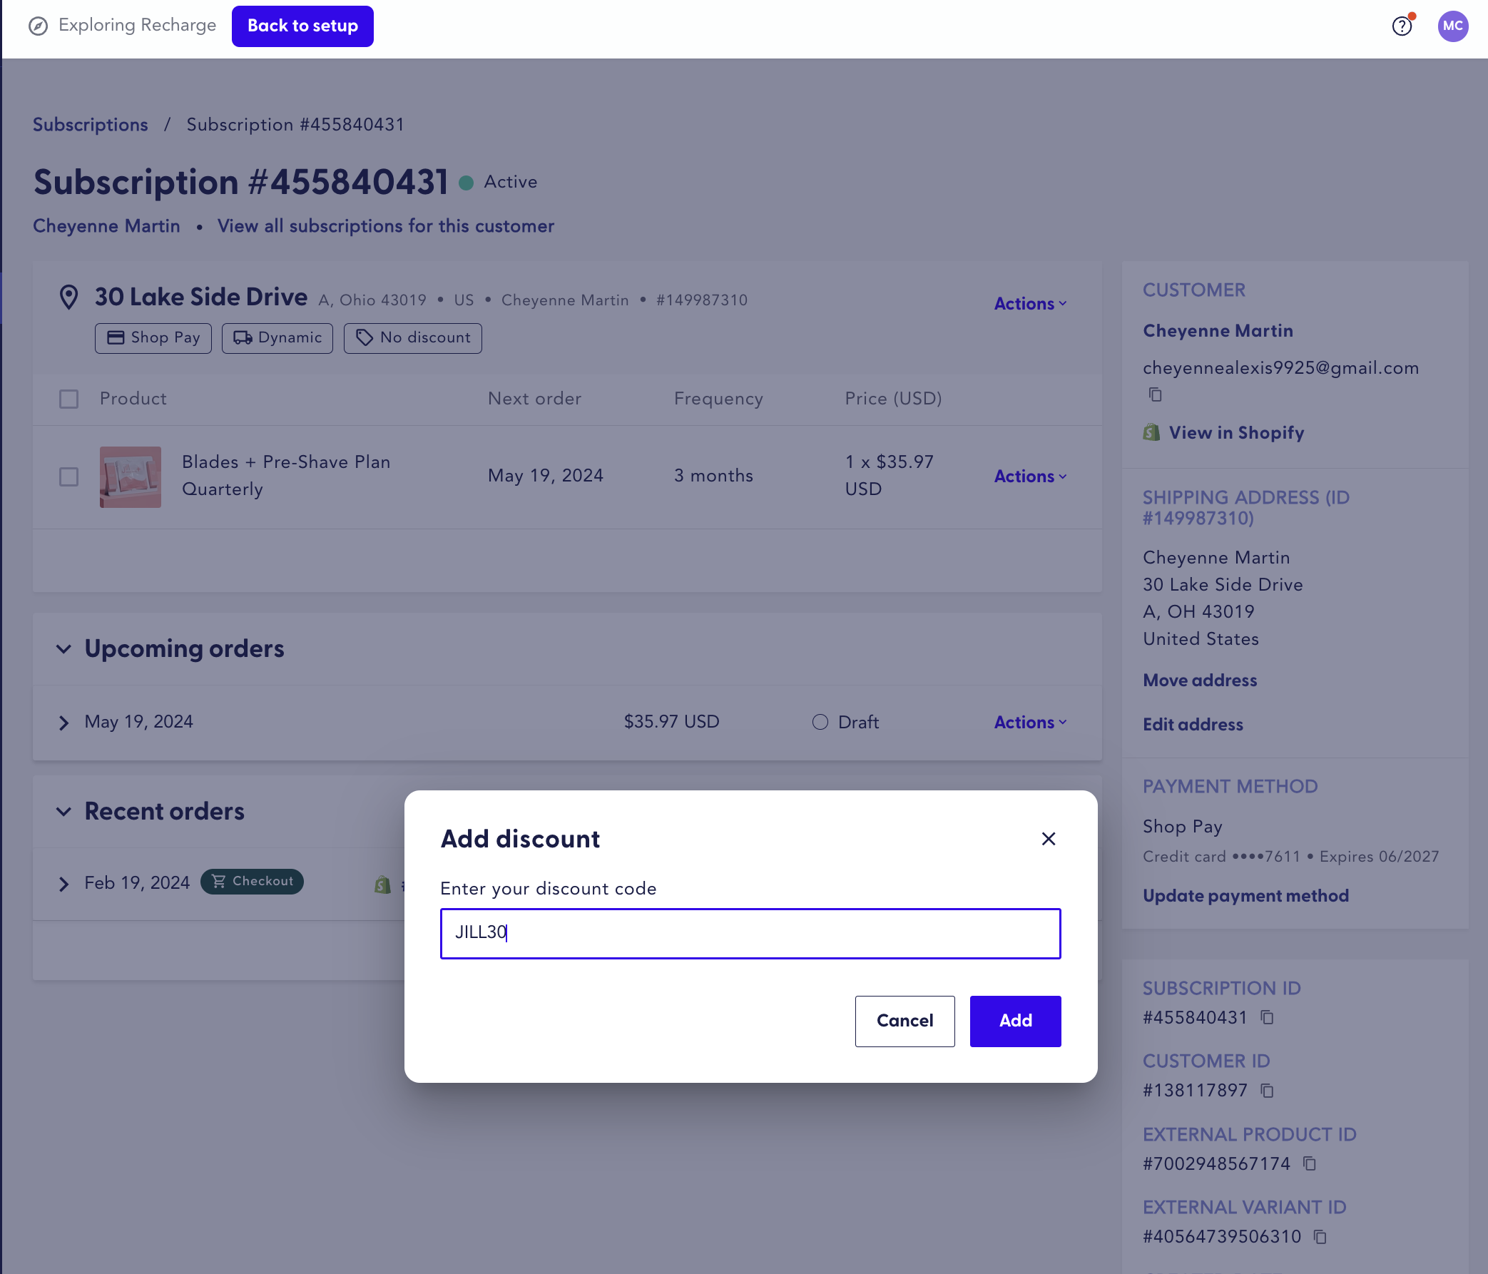Open the Actions dropdown for the shipping address

point(1029,303)
